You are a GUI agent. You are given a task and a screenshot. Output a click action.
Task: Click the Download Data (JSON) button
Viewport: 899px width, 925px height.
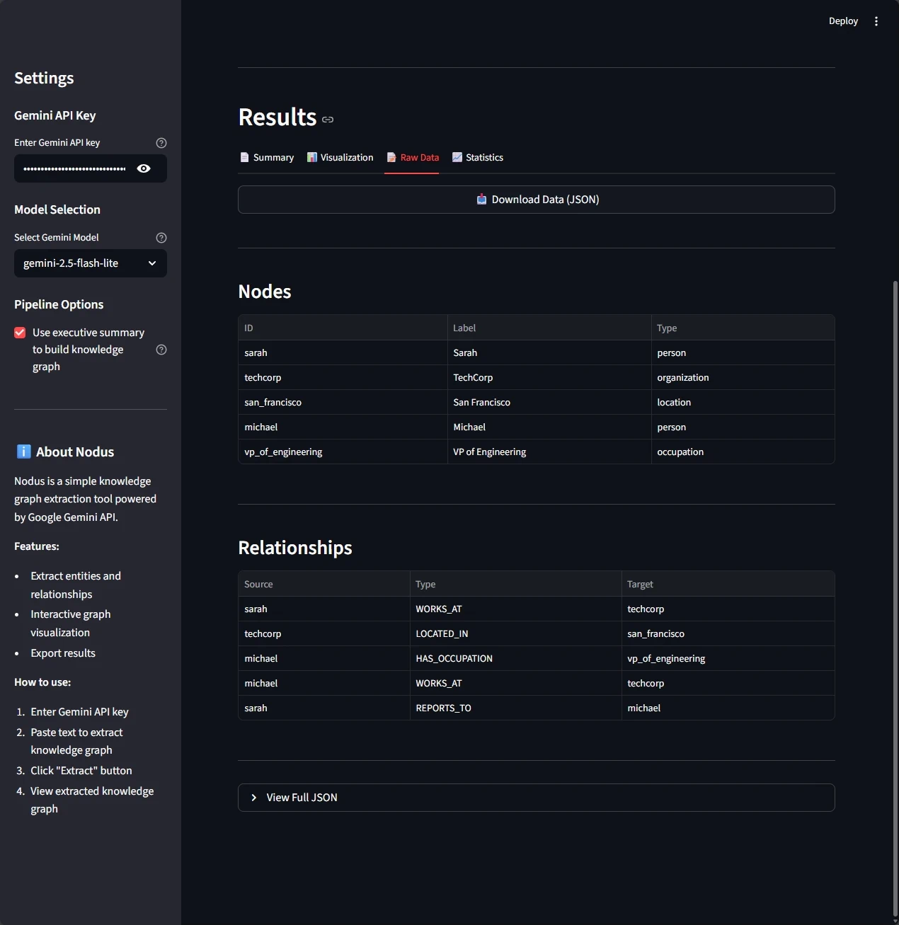(x=537, y=199)
